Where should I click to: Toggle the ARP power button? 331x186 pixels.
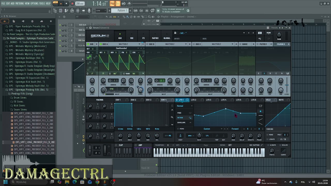136,145
